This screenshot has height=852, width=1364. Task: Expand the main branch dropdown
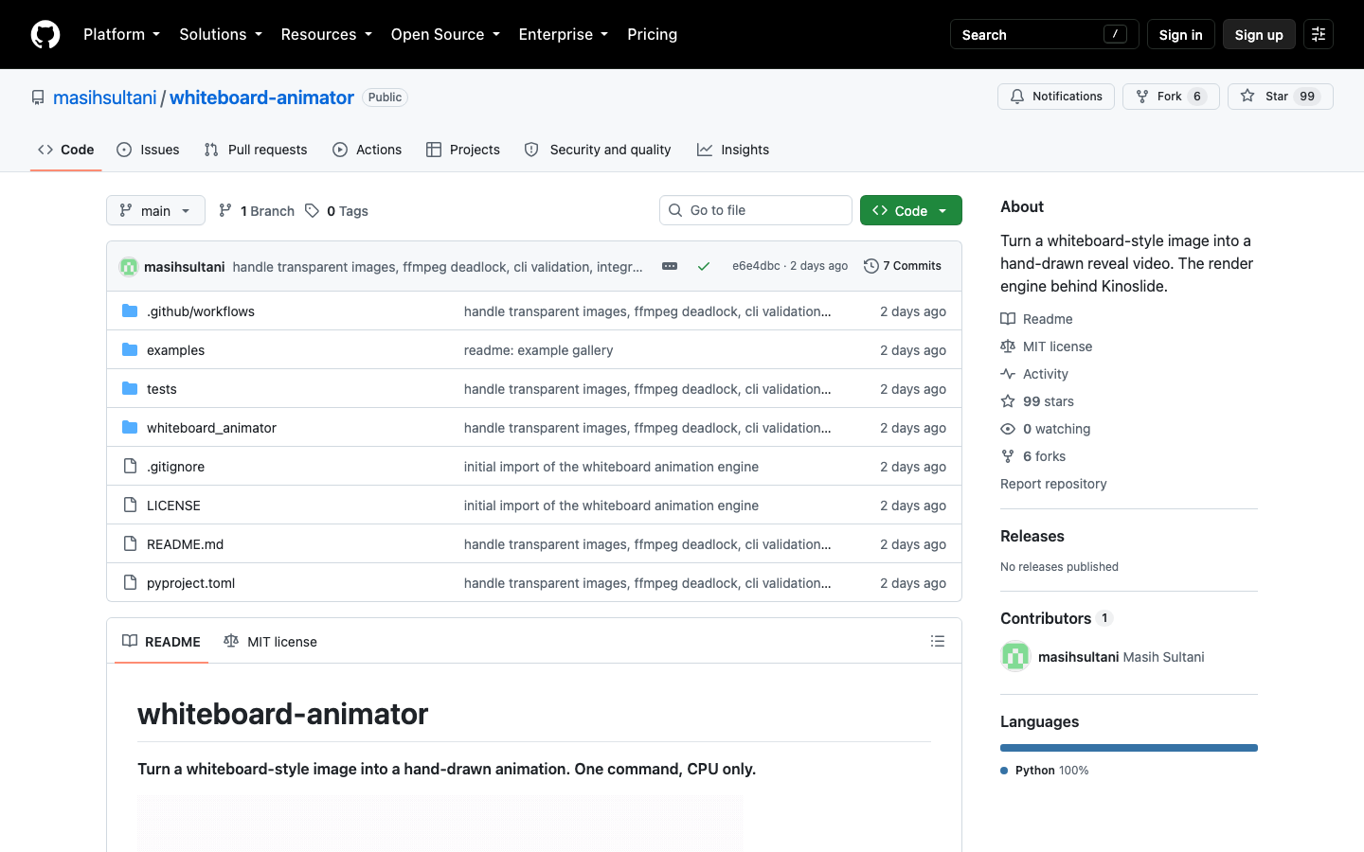[x=155, y=210]
